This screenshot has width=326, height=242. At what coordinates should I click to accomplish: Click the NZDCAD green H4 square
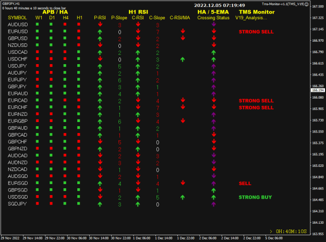[x=65, y=169]
